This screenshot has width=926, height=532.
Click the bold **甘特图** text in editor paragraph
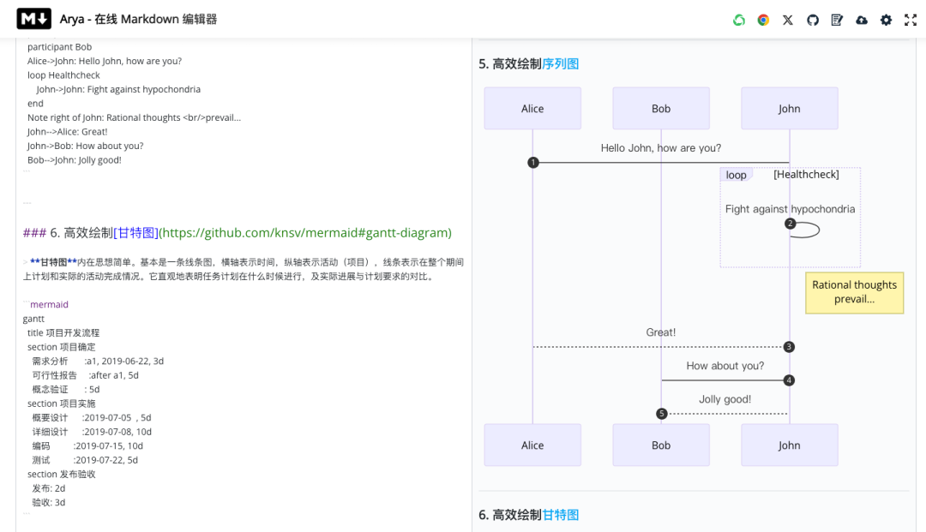[x=53, y=262]
